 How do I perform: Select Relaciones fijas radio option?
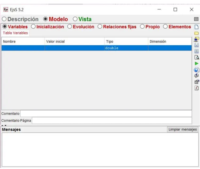(x=117, y=27)
